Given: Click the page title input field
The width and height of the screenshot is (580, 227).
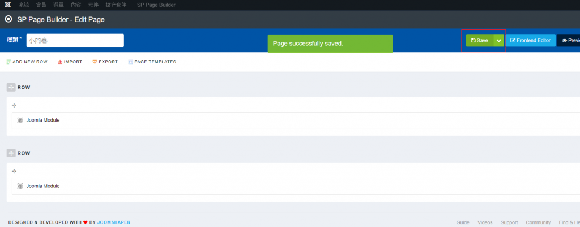Looking at the screenshot, I should point(75,41).
